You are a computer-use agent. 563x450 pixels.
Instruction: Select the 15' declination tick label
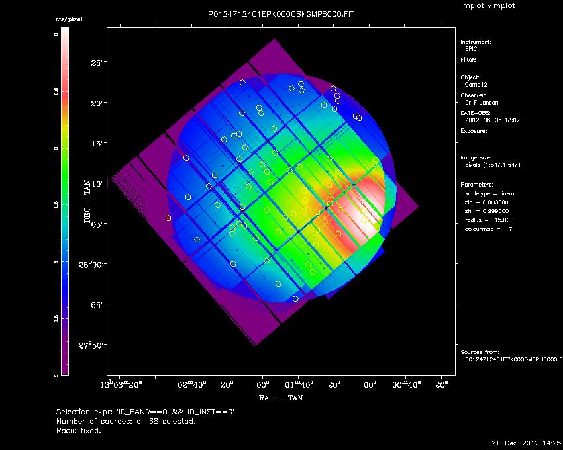(x=97, y=144)
